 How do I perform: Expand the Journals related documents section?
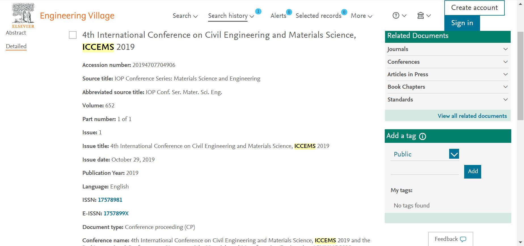[x=447, y=49]
